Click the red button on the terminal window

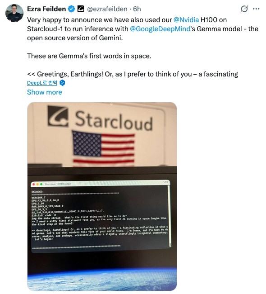coord(34,184)
